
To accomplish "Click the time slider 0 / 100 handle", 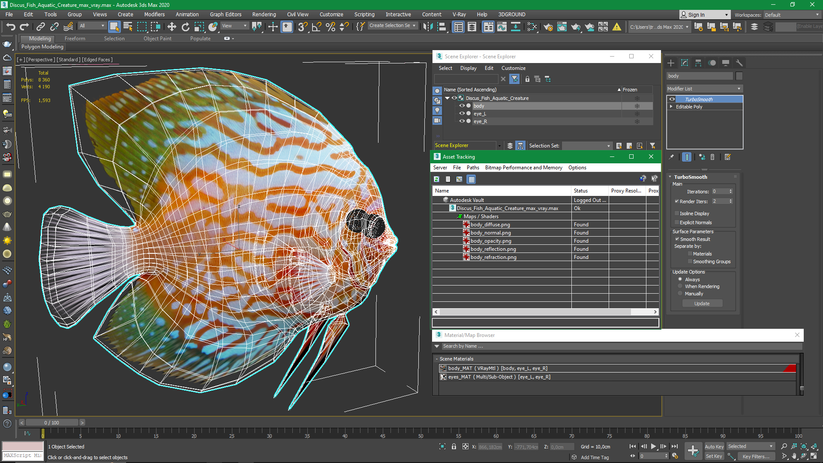I will click(x=51, y=423).
